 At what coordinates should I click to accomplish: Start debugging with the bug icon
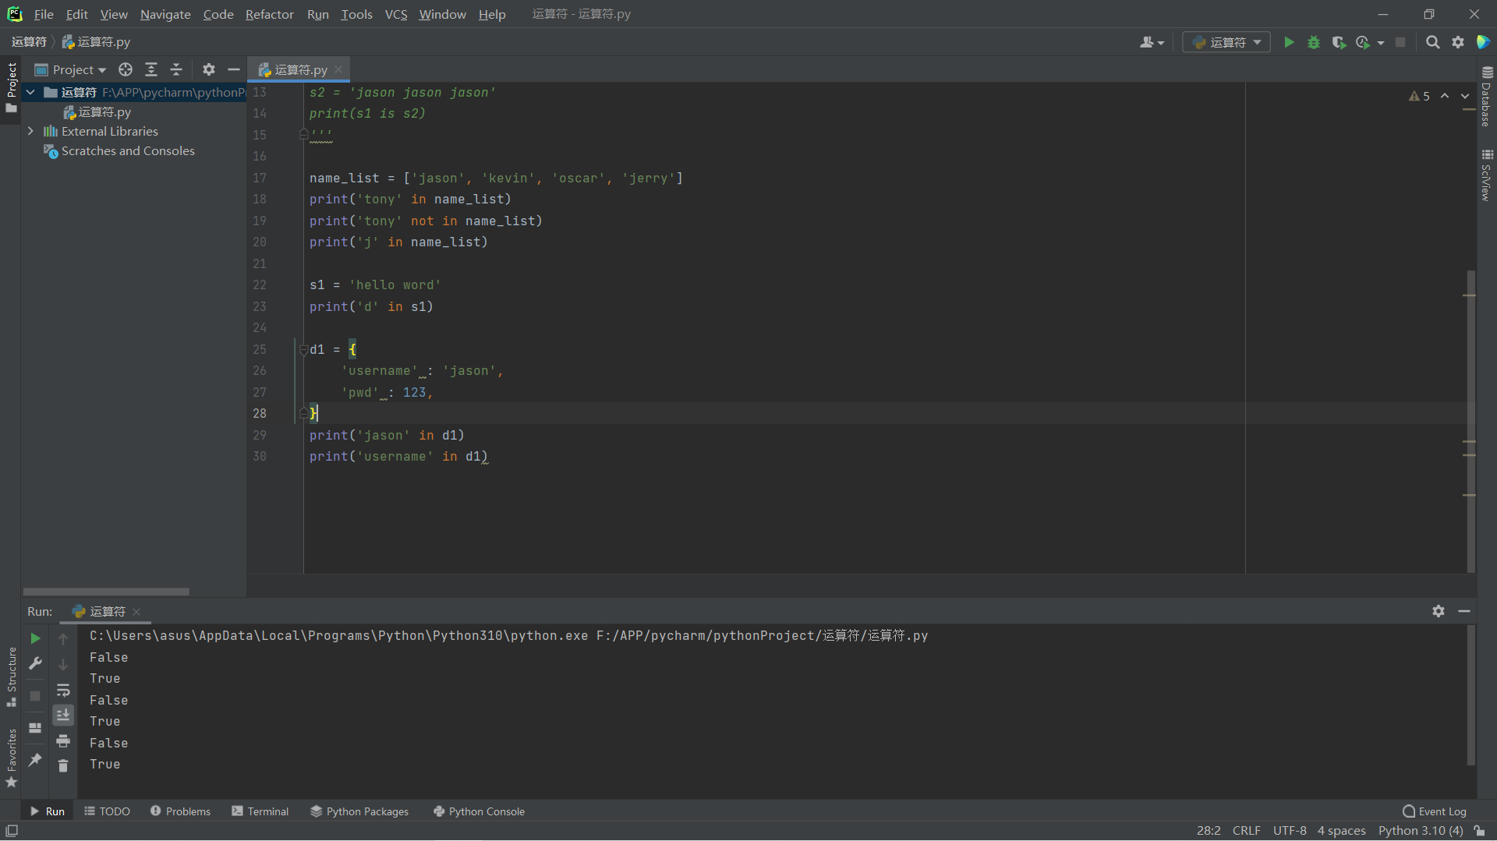pyautogui.click(x=1314, y=42)
